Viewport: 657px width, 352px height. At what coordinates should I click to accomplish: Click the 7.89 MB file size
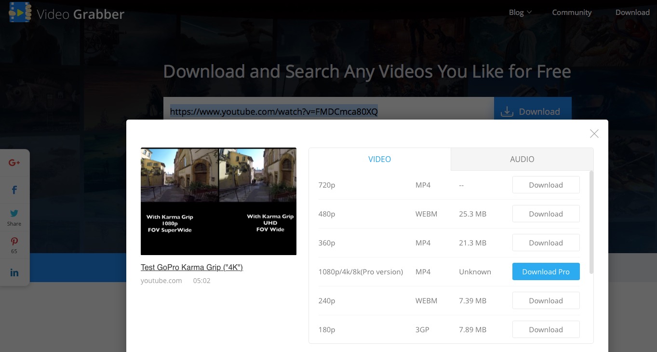[472, 329]
